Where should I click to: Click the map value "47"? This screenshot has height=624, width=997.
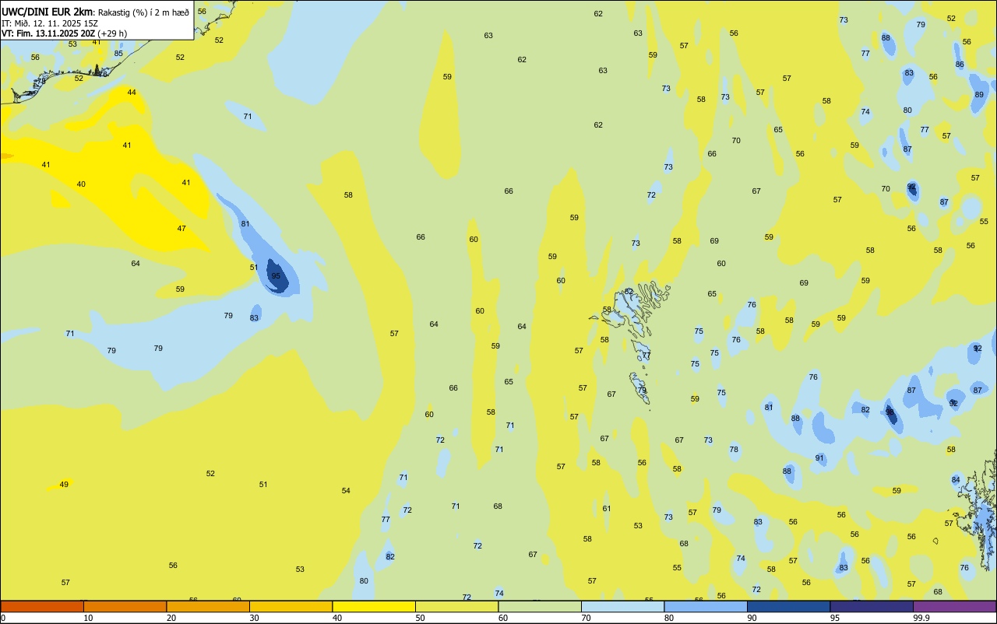click(x=181, y=229)
